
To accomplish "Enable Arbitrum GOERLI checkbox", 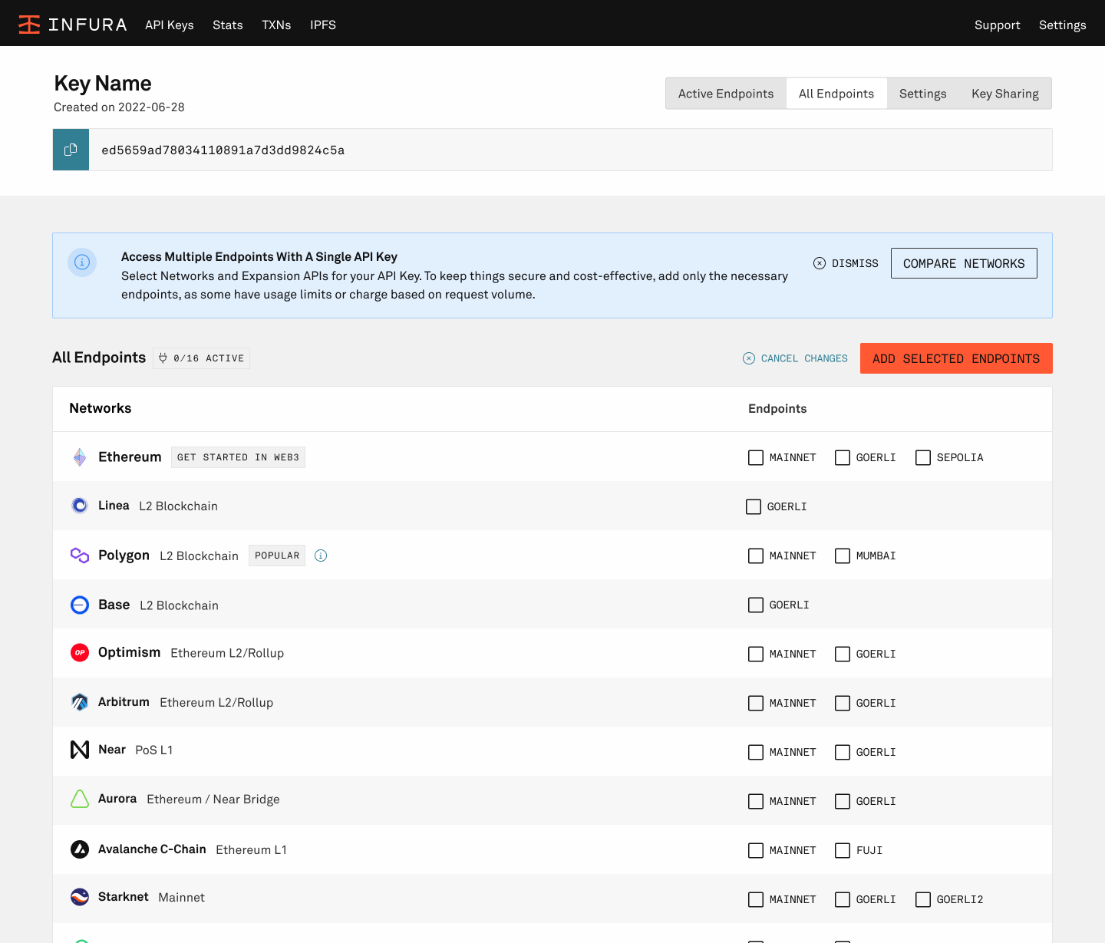I will click(x=843, y=703).
